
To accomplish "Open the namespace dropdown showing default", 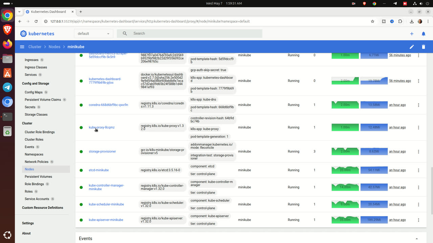I will tap(94, 33).
